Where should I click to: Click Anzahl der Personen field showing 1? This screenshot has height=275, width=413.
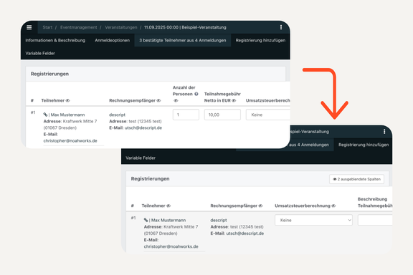point(186,115)
